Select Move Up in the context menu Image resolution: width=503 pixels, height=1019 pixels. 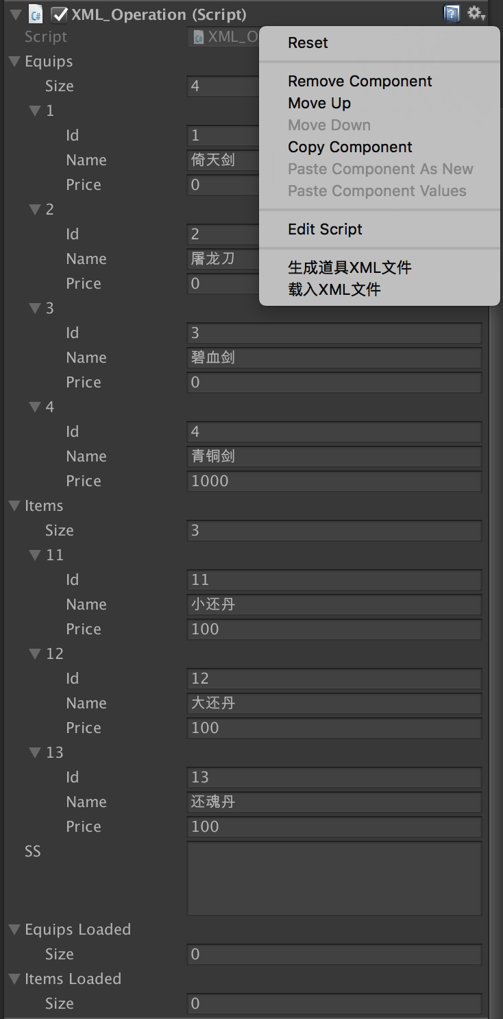[319, 103]
